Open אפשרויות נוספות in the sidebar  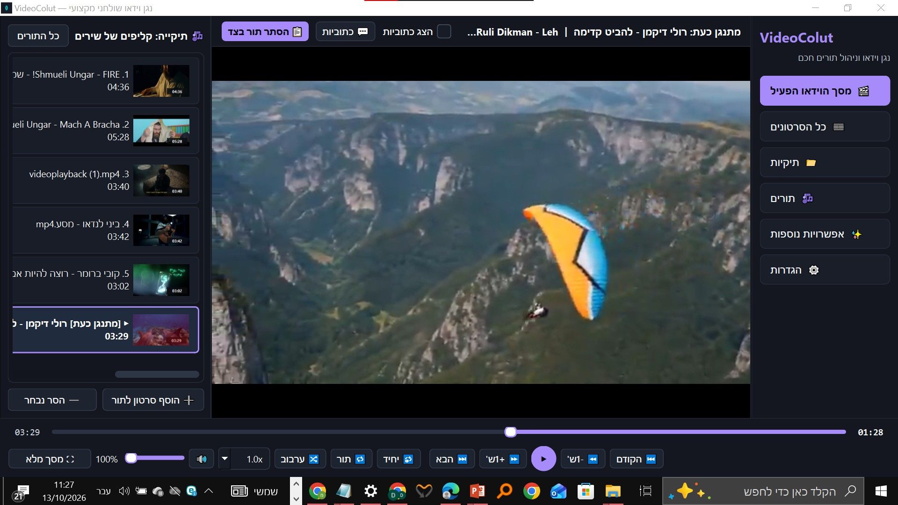coord(825,234)
